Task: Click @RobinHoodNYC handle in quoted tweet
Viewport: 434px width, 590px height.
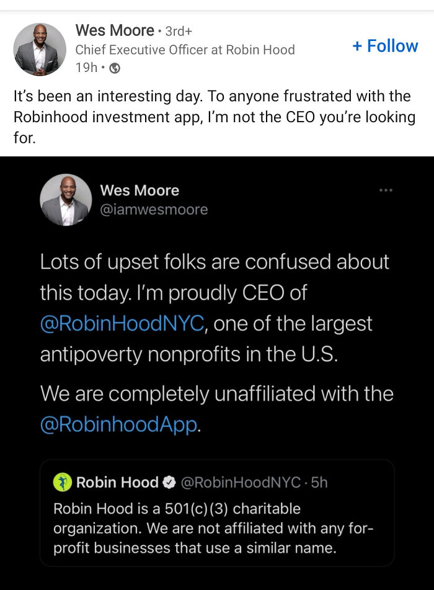Action: 241,482
